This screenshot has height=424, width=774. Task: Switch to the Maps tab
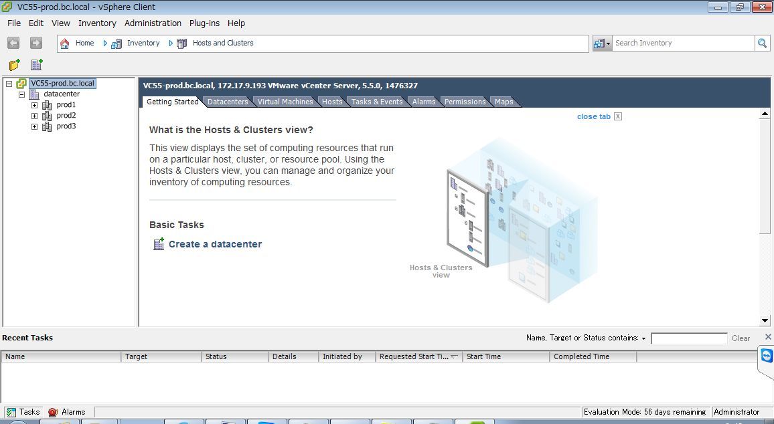click(x=504, y=102)
